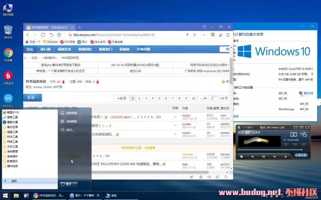The width and height of the screenshot is (321, 200).
Task: Click the star icon left of address bar
Action: [59, 35]
